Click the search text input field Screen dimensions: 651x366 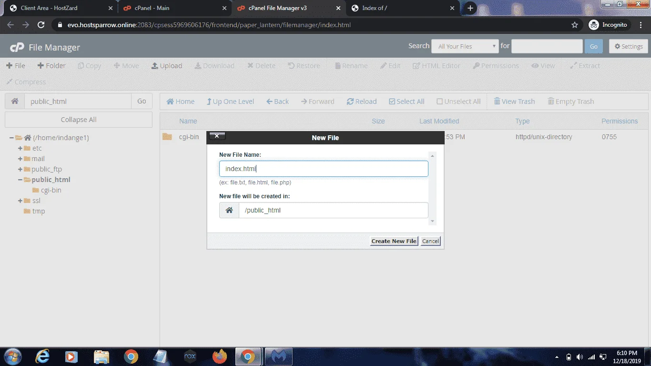tap(547, 46)
